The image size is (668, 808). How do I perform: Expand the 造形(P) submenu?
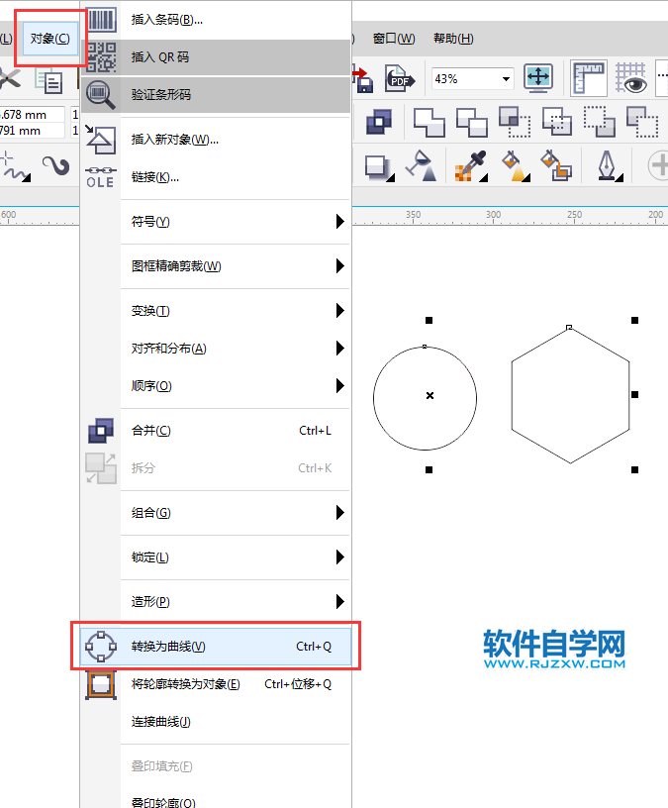tap(216, 602)
